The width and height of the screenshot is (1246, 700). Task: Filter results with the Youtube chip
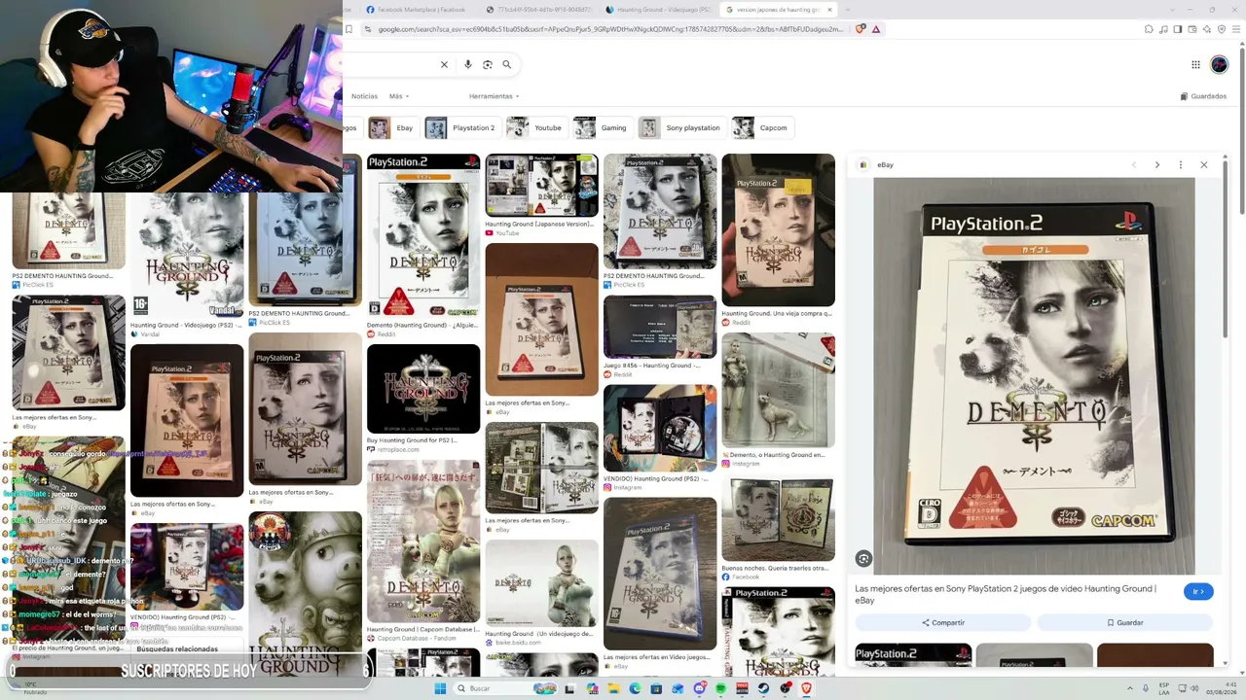coord(536,127)
